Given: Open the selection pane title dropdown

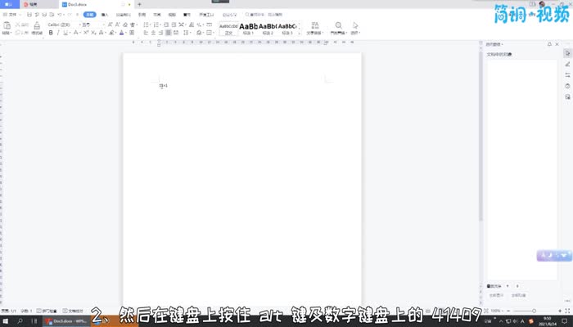Looking at the screenshot, I should tap(495, 44).
